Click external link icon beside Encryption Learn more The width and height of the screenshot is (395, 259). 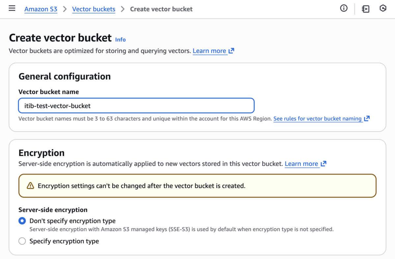[324, 164]
